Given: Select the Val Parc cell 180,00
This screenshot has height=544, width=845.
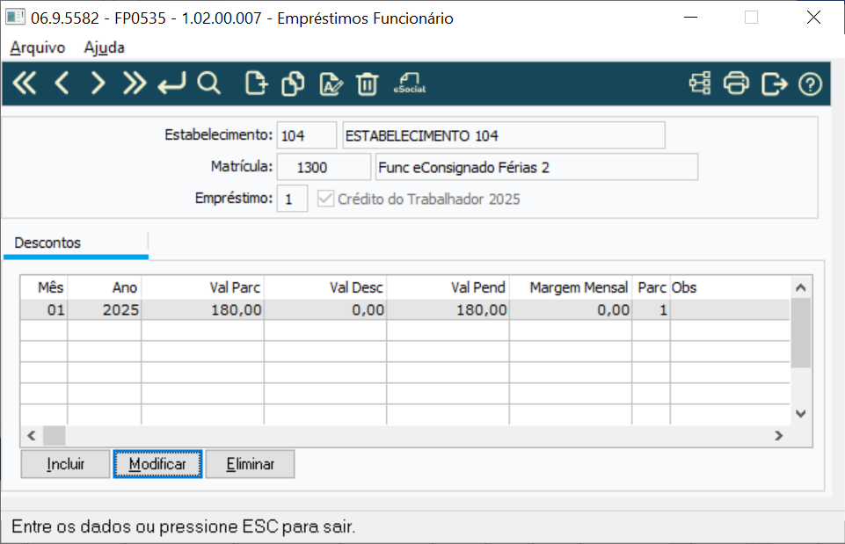Looking at the screenshot, I should coord(202,310).
